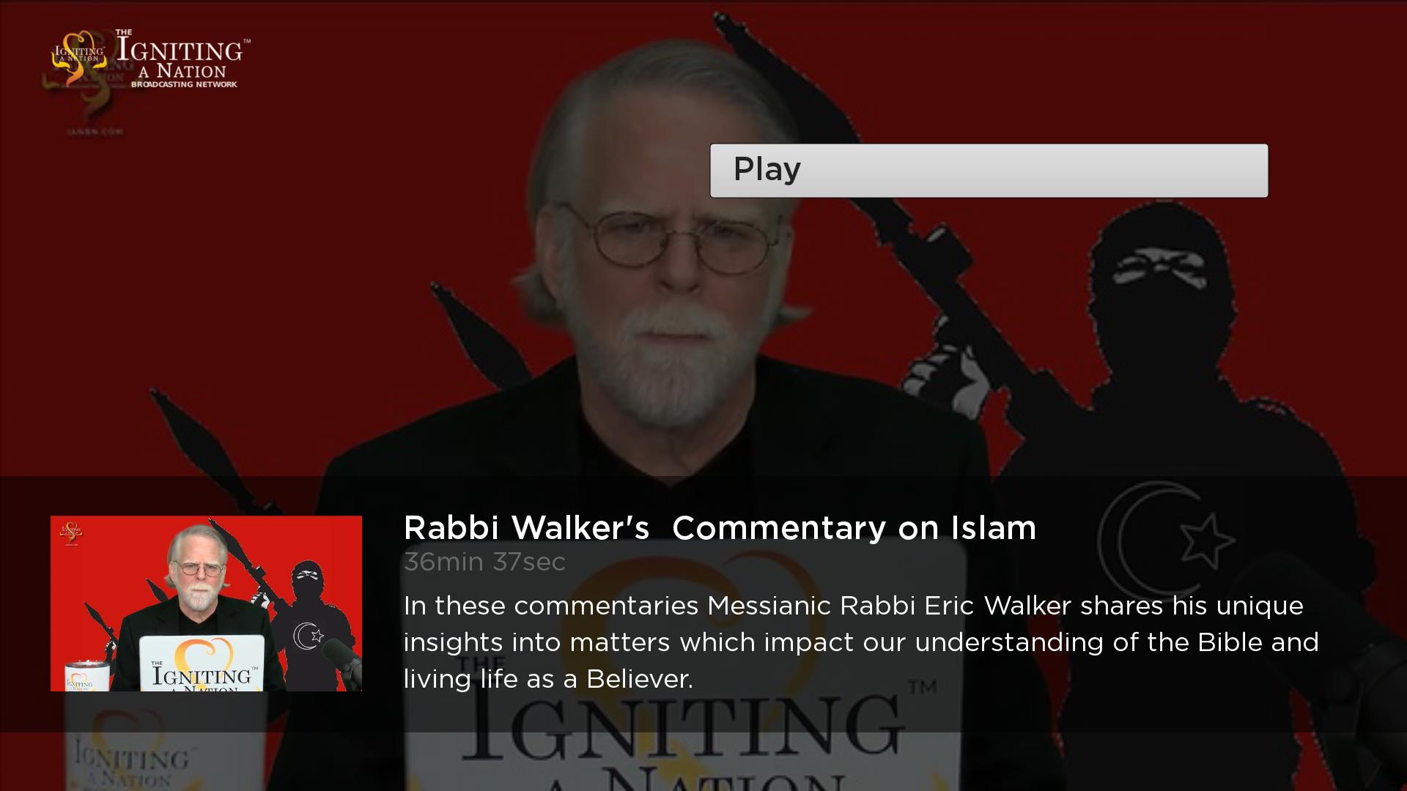Click the Play button
The height and width of the screenshot is (791, 1407).
989,170
